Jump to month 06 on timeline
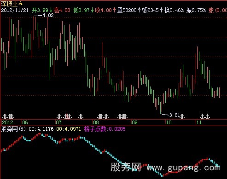Image resolution: width=227 pixels, height=179 pixels. pyautogui.click(x=25, y=122)
